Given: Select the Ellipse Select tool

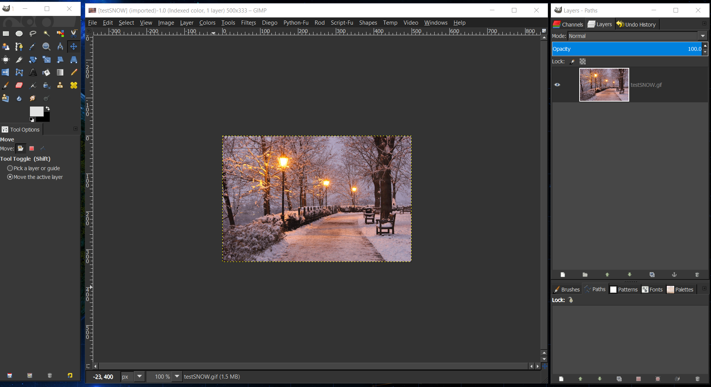Looking at the screenshot, I should click(x=19, y=33).
